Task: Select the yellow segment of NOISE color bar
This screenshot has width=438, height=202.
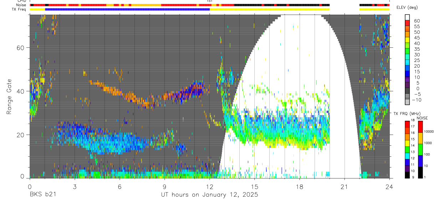Action: click(x=420, y=138)
